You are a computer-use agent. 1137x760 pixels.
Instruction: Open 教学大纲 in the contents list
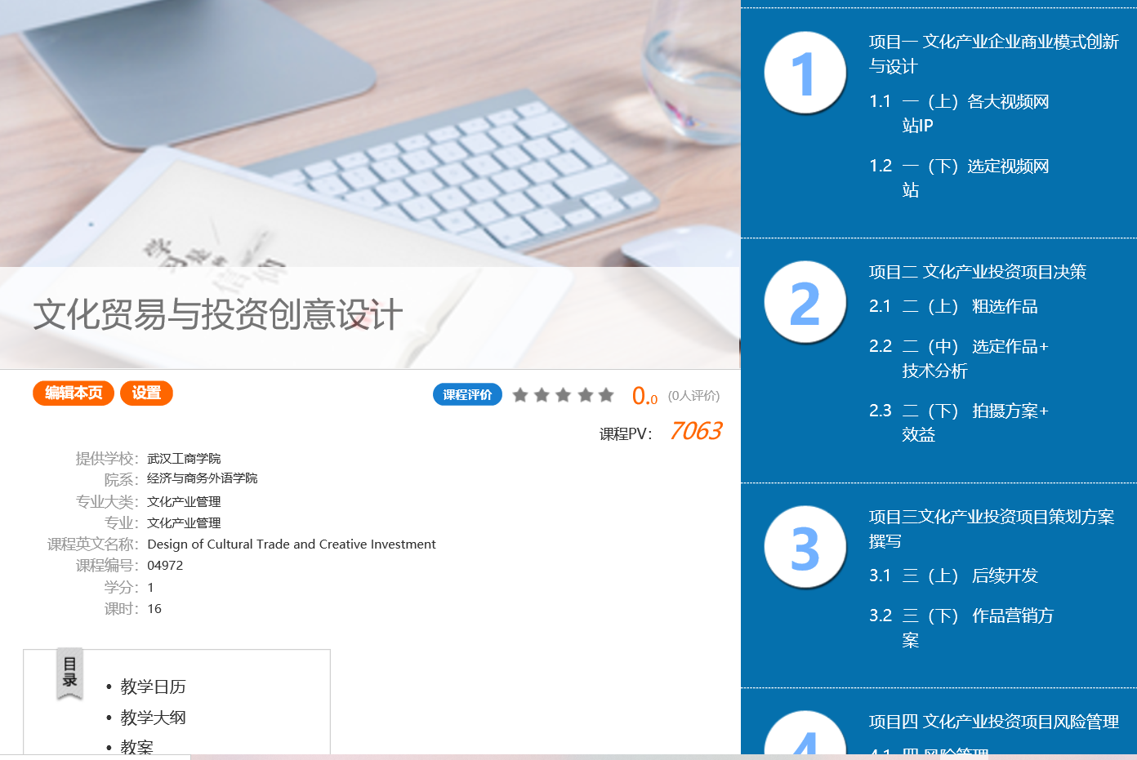153,718
